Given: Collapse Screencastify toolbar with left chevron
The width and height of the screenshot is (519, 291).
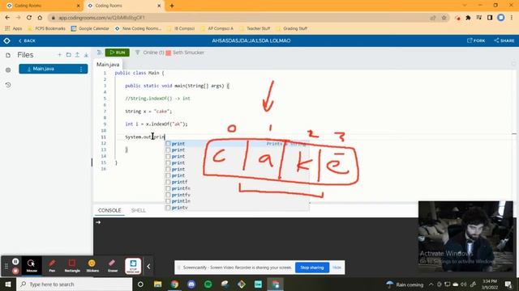Looking at the screenshot, I should [148, 266].
